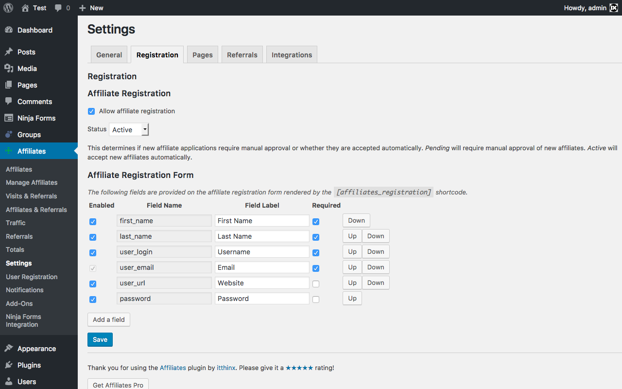Move the user_email field Up
Image resolution: width=622 pixels, height=389 pixels.
352,267
